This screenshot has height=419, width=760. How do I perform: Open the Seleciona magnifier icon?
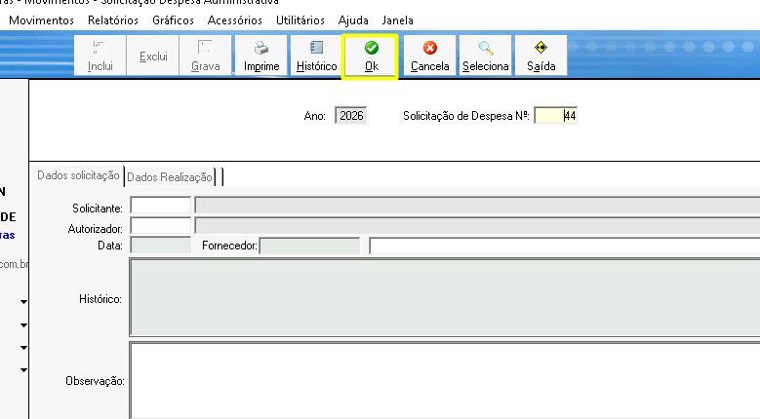(x=485, y=48)
